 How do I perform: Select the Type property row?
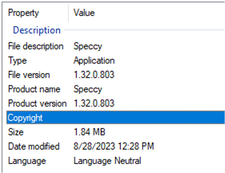(x=116, y=61)
